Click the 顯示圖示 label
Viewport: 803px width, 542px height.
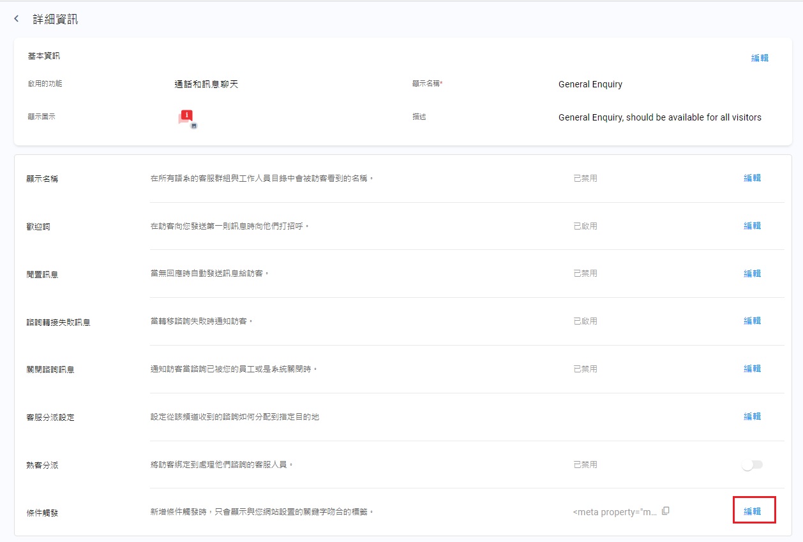pyautogui.click(x=41, y=117)
